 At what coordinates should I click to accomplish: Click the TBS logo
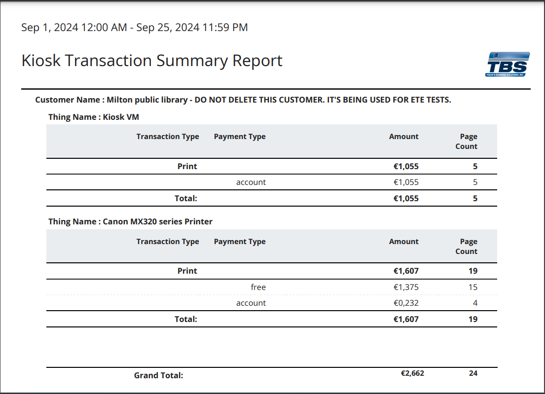tap(508, 65)
